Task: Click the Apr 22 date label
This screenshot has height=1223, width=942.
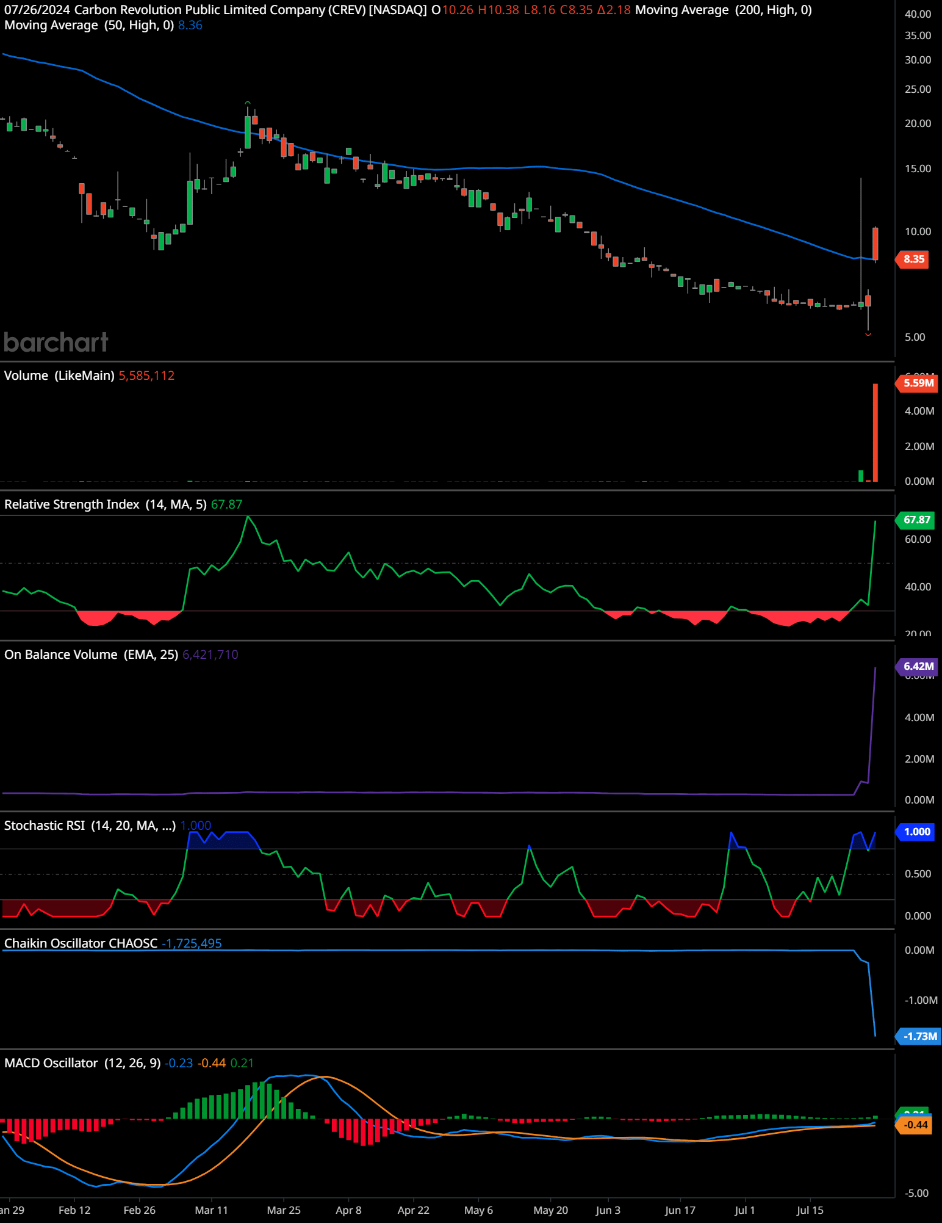Action: click(x=413, y=1210)
